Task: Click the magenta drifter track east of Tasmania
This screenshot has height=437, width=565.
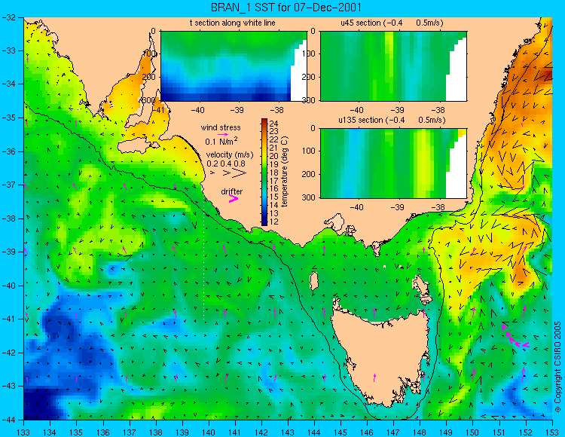Action: coord(515,337)
